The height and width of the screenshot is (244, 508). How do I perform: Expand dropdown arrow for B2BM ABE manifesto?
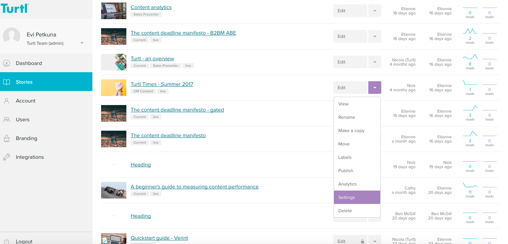(x=375, y=36)
